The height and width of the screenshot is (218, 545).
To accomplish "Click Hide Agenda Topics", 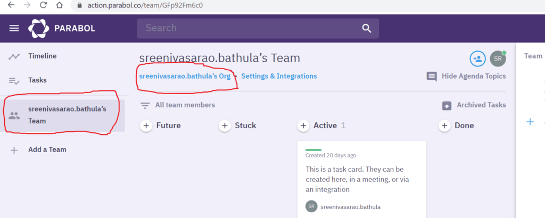I will (474, 76).
